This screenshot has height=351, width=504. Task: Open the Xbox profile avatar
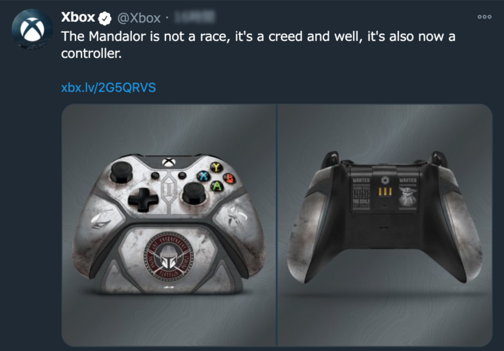(32, 30)
